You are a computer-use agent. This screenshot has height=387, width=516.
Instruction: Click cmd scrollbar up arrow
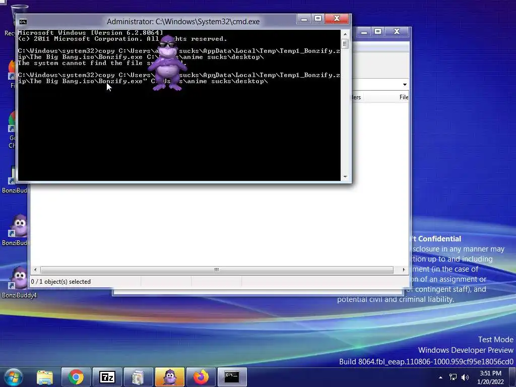345,34
